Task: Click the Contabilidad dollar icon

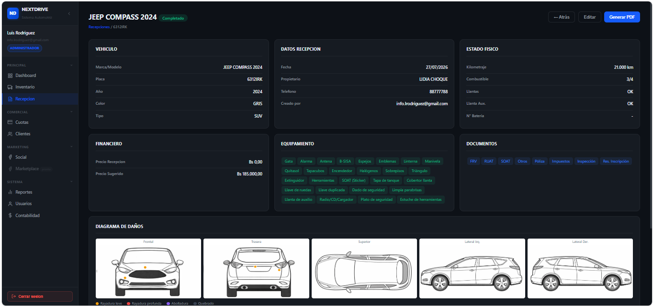Action: (11, 216)
